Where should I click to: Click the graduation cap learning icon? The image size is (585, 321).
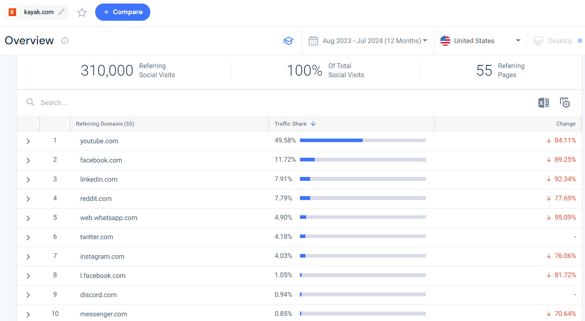(289, 40)
